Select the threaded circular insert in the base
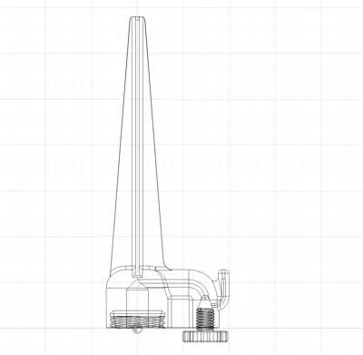 click(x=138, y=320)
